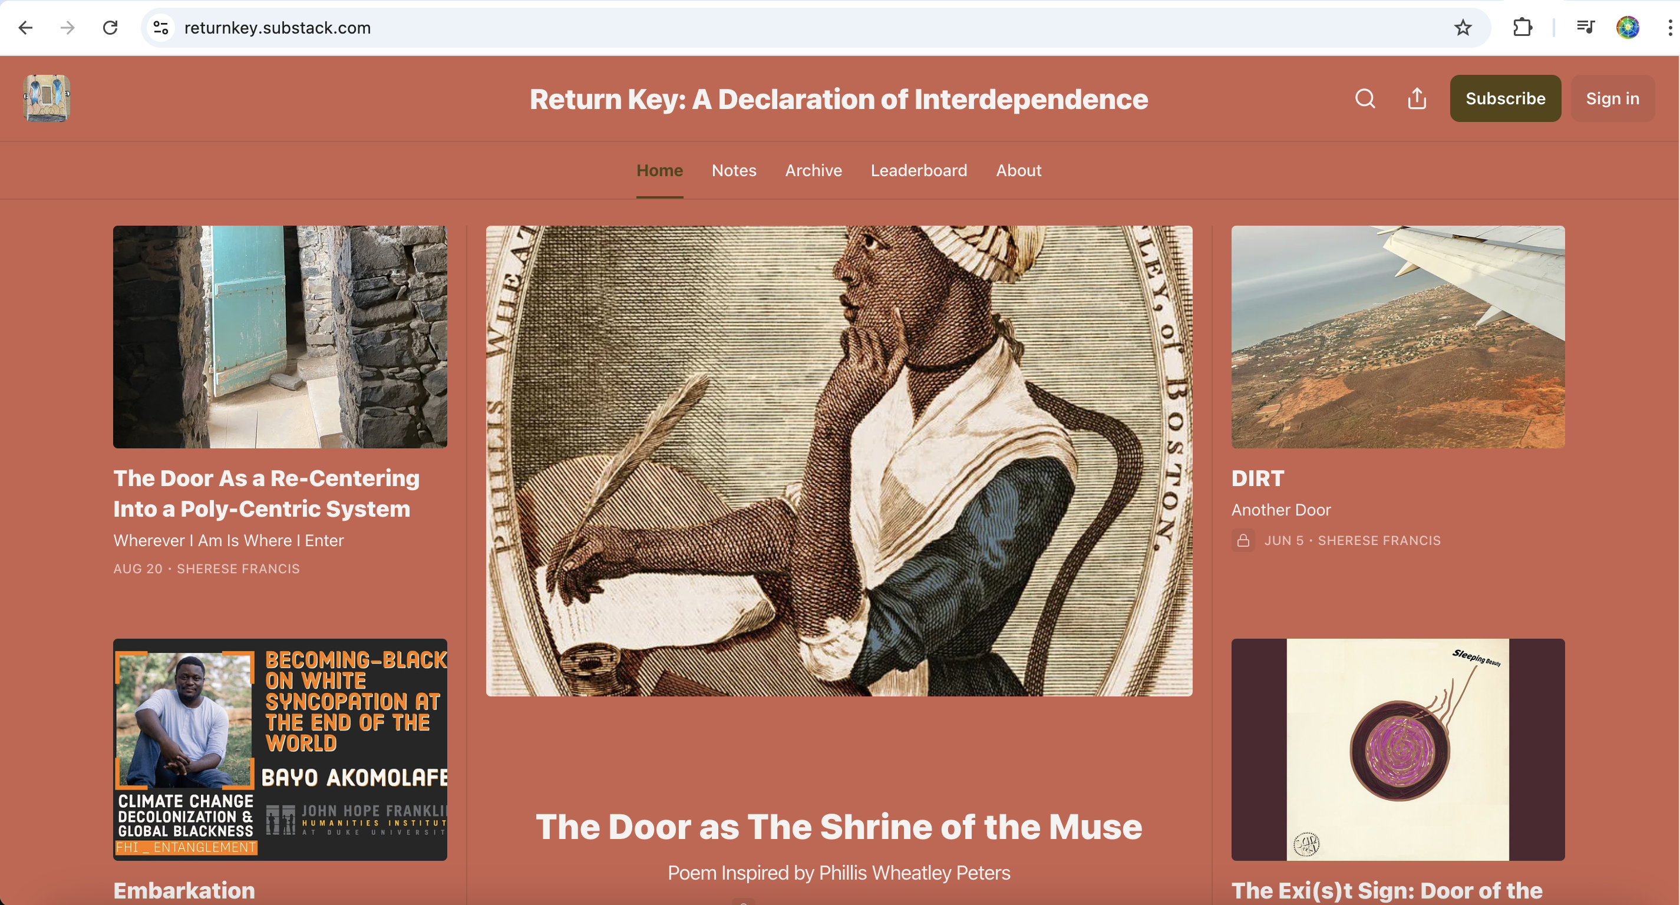Select the Leaderboard tab
Screen dimensions: 1680x905
(918, 171)
